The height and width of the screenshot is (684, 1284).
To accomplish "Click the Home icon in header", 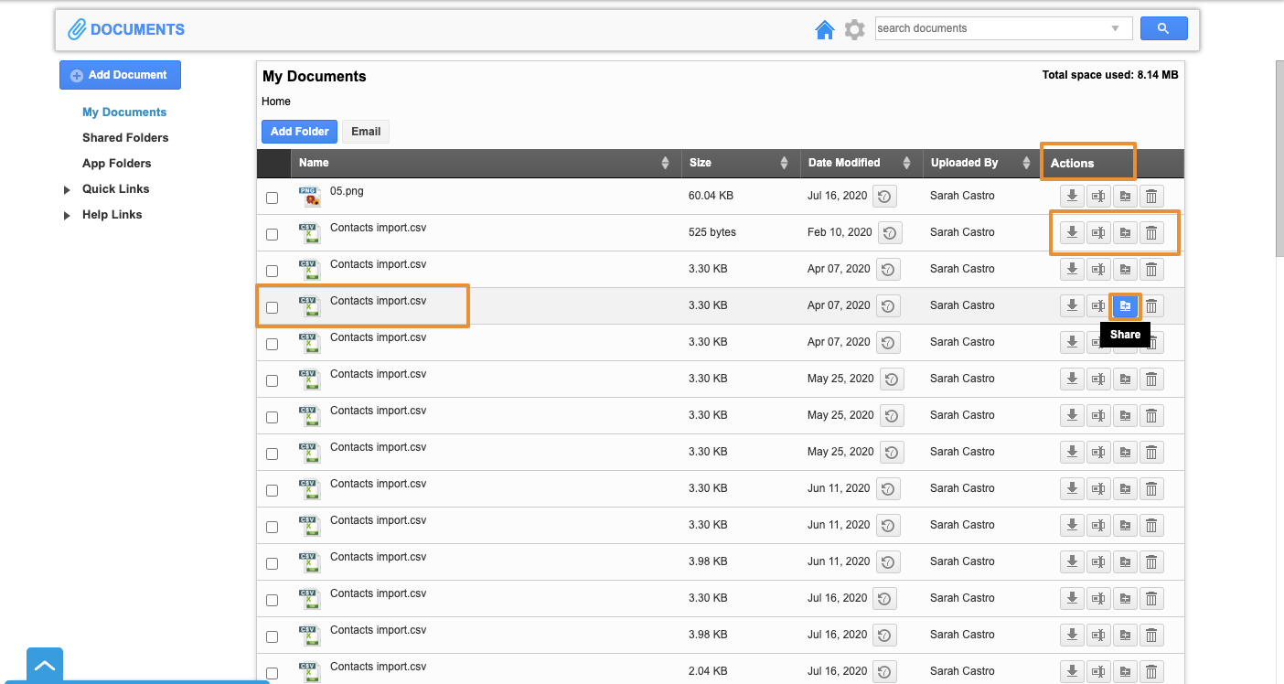I will coord(824,30).
